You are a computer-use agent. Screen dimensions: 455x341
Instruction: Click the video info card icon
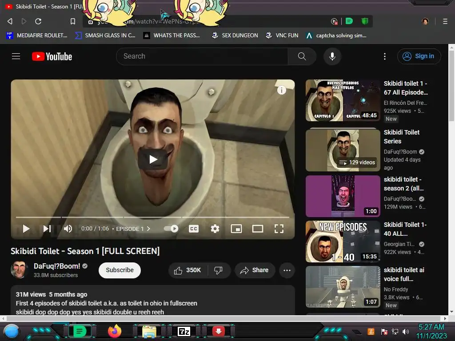click(281, 90)
